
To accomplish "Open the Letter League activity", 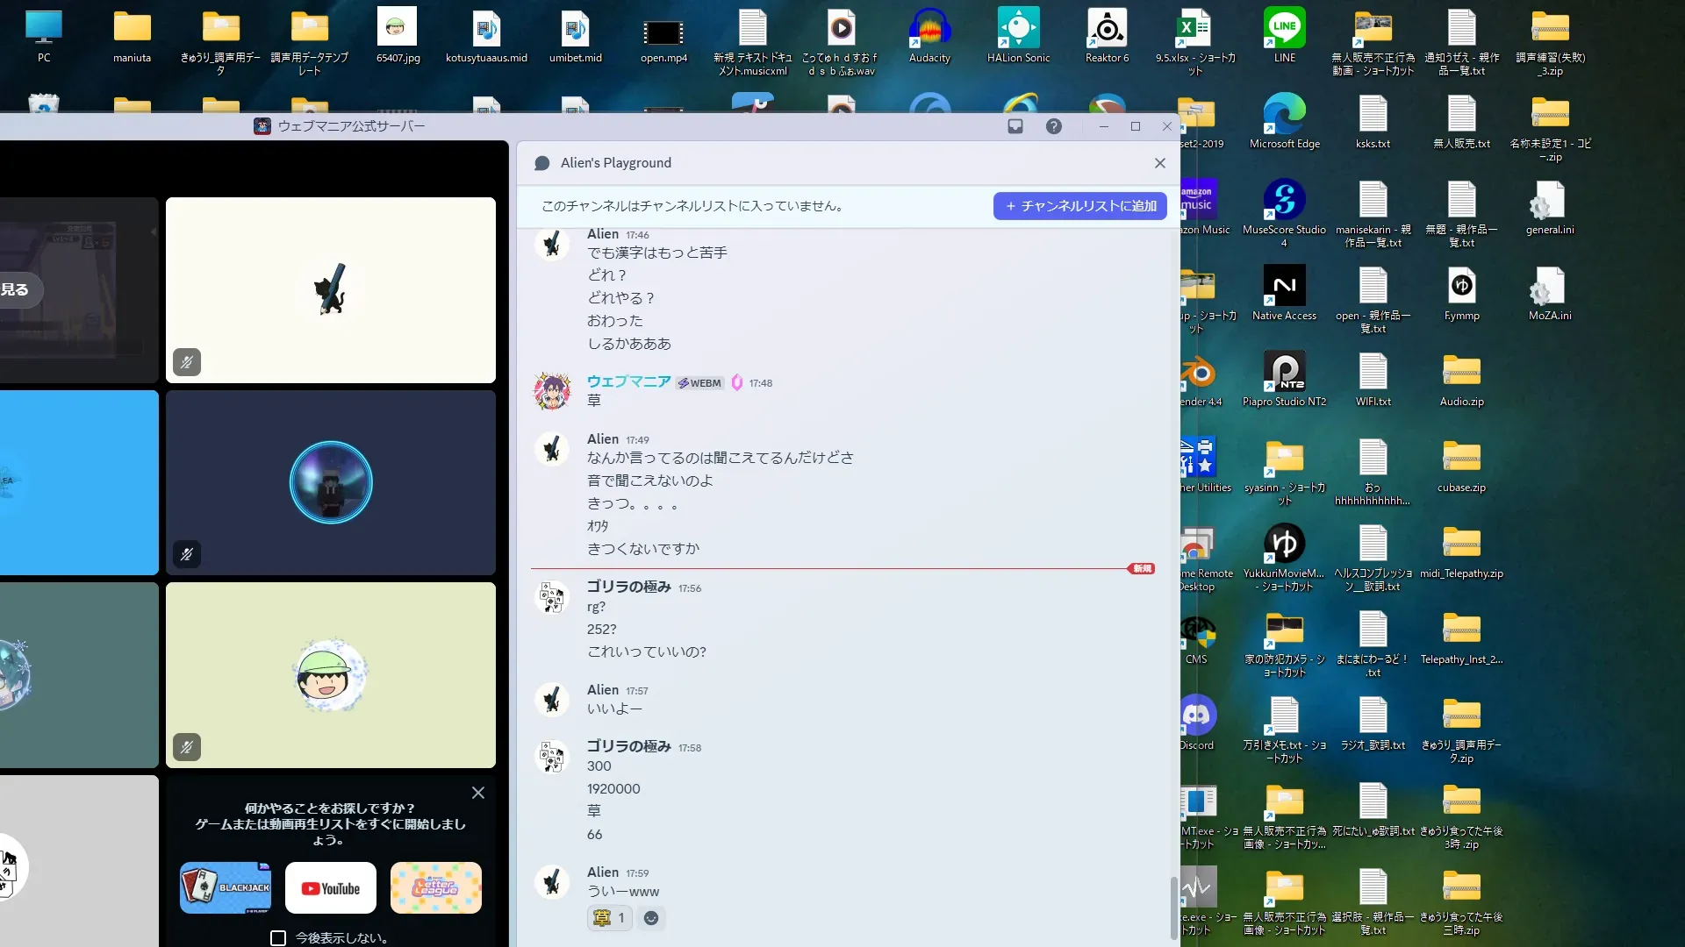I will pyautogui.click(x=436, y=887).
